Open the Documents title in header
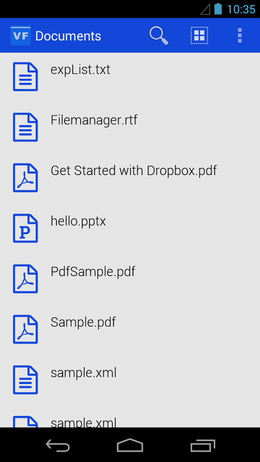The height and width of the screenshot is (462, 260). pyautogui.click(x=68, y=36)
